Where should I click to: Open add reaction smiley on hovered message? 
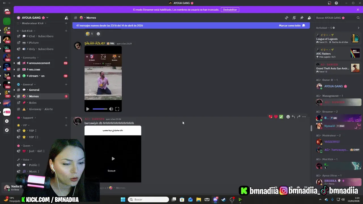pyautogui.click(x=288, y=117)
